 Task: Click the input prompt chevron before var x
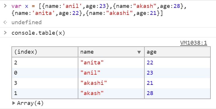click(5, 6)
